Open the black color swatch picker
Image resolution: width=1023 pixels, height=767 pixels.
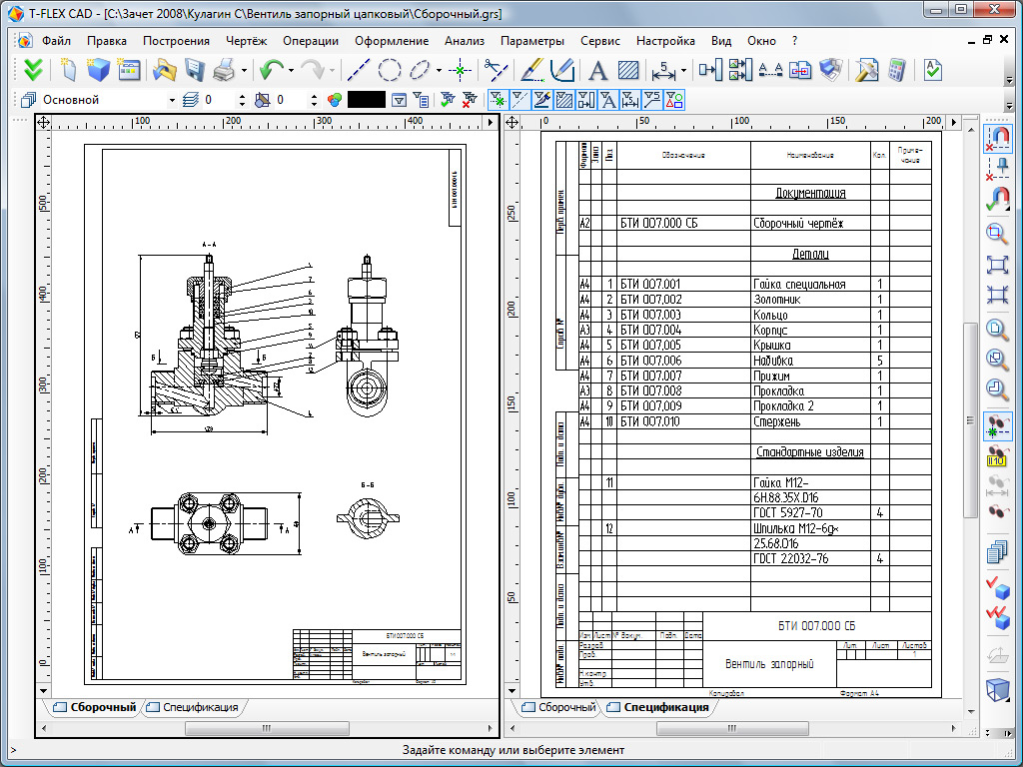point(366,100)
